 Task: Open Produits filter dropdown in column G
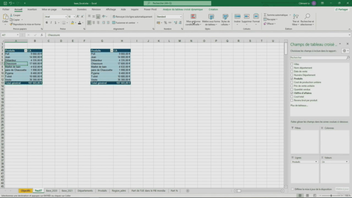coord(112,51)
